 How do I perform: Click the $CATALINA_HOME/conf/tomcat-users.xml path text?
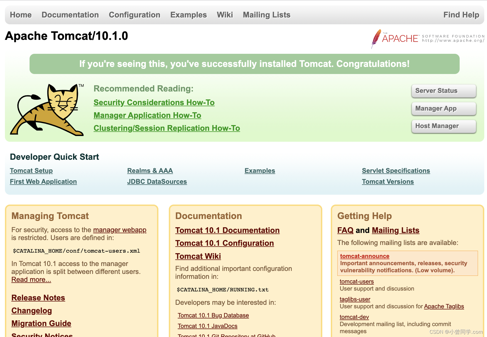pyautogui.click(x=77, y=251)
